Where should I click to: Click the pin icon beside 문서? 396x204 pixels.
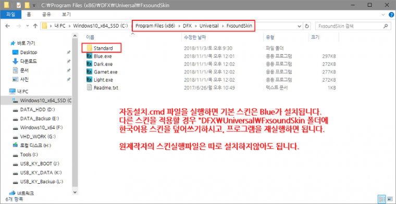(68, 70)
